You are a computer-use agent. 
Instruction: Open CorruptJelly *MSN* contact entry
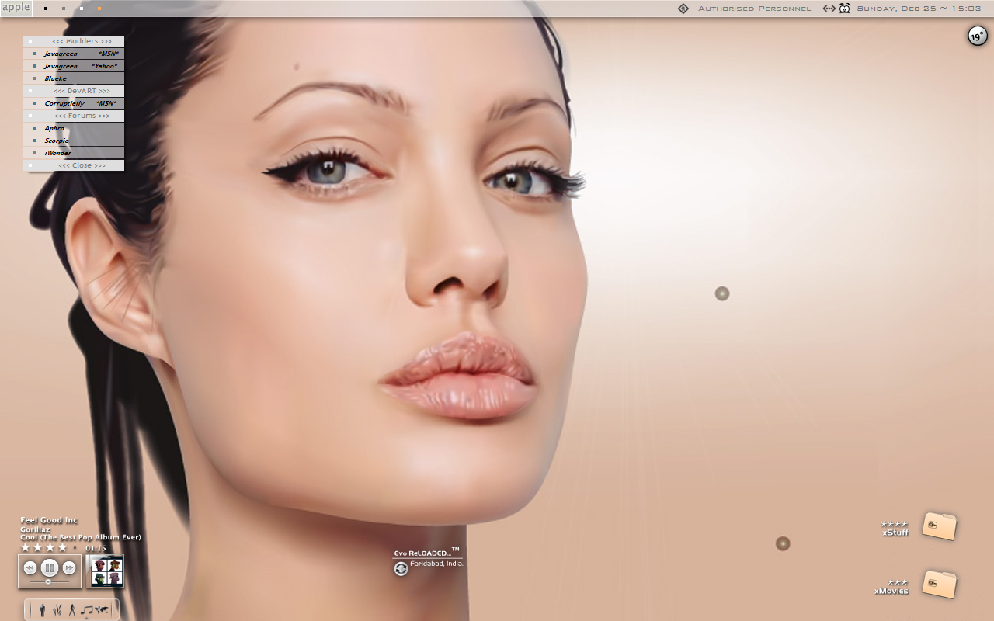[x=74, y=103]
